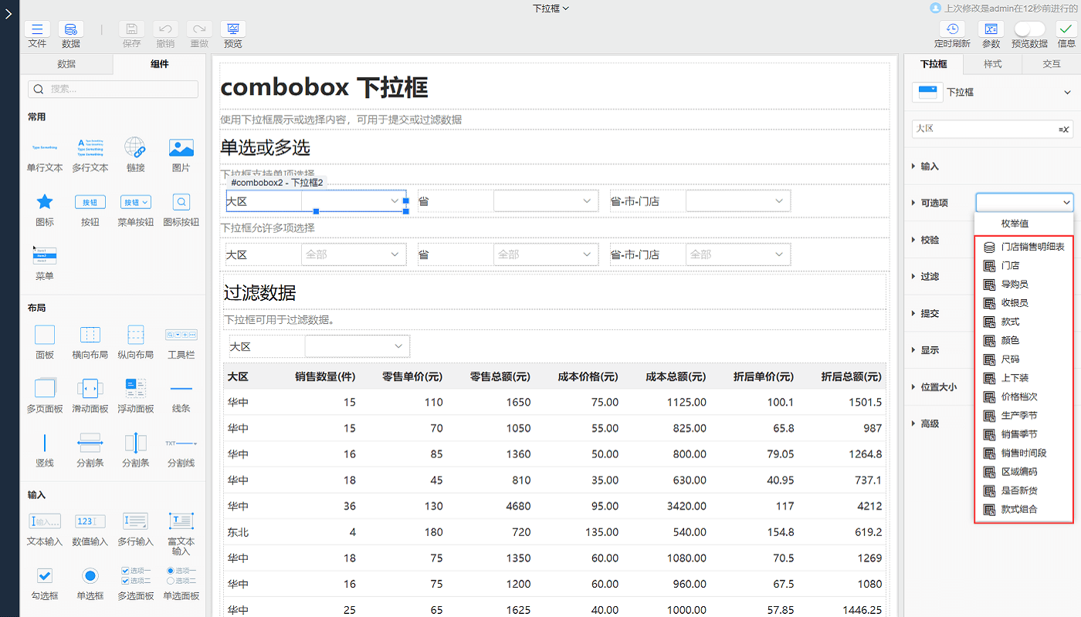This screenshot has width=1081, height=617.
Task: Open the 文件 (File) menu icon
Action: 37,29
